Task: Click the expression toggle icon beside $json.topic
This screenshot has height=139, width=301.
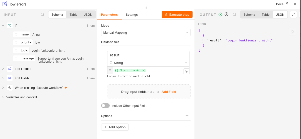Action: (187, 72)
